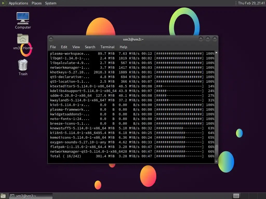Viewport: 266px width, 199px height.
Task: Click the plasma-workspace... download line
Action: pos(132,53)
